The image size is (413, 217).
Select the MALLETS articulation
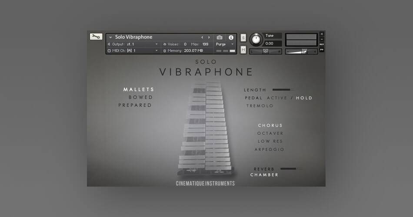pos(139,89)
